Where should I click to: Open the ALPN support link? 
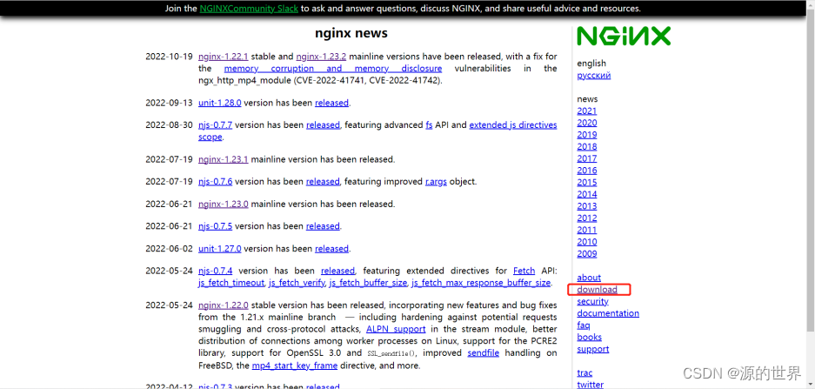[x=396, y=329]
